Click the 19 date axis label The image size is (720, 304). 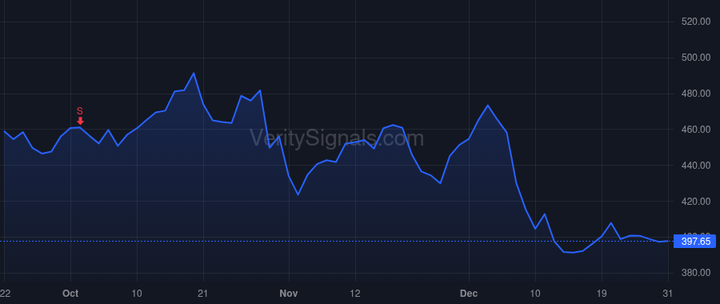click(x=602, y=294)
